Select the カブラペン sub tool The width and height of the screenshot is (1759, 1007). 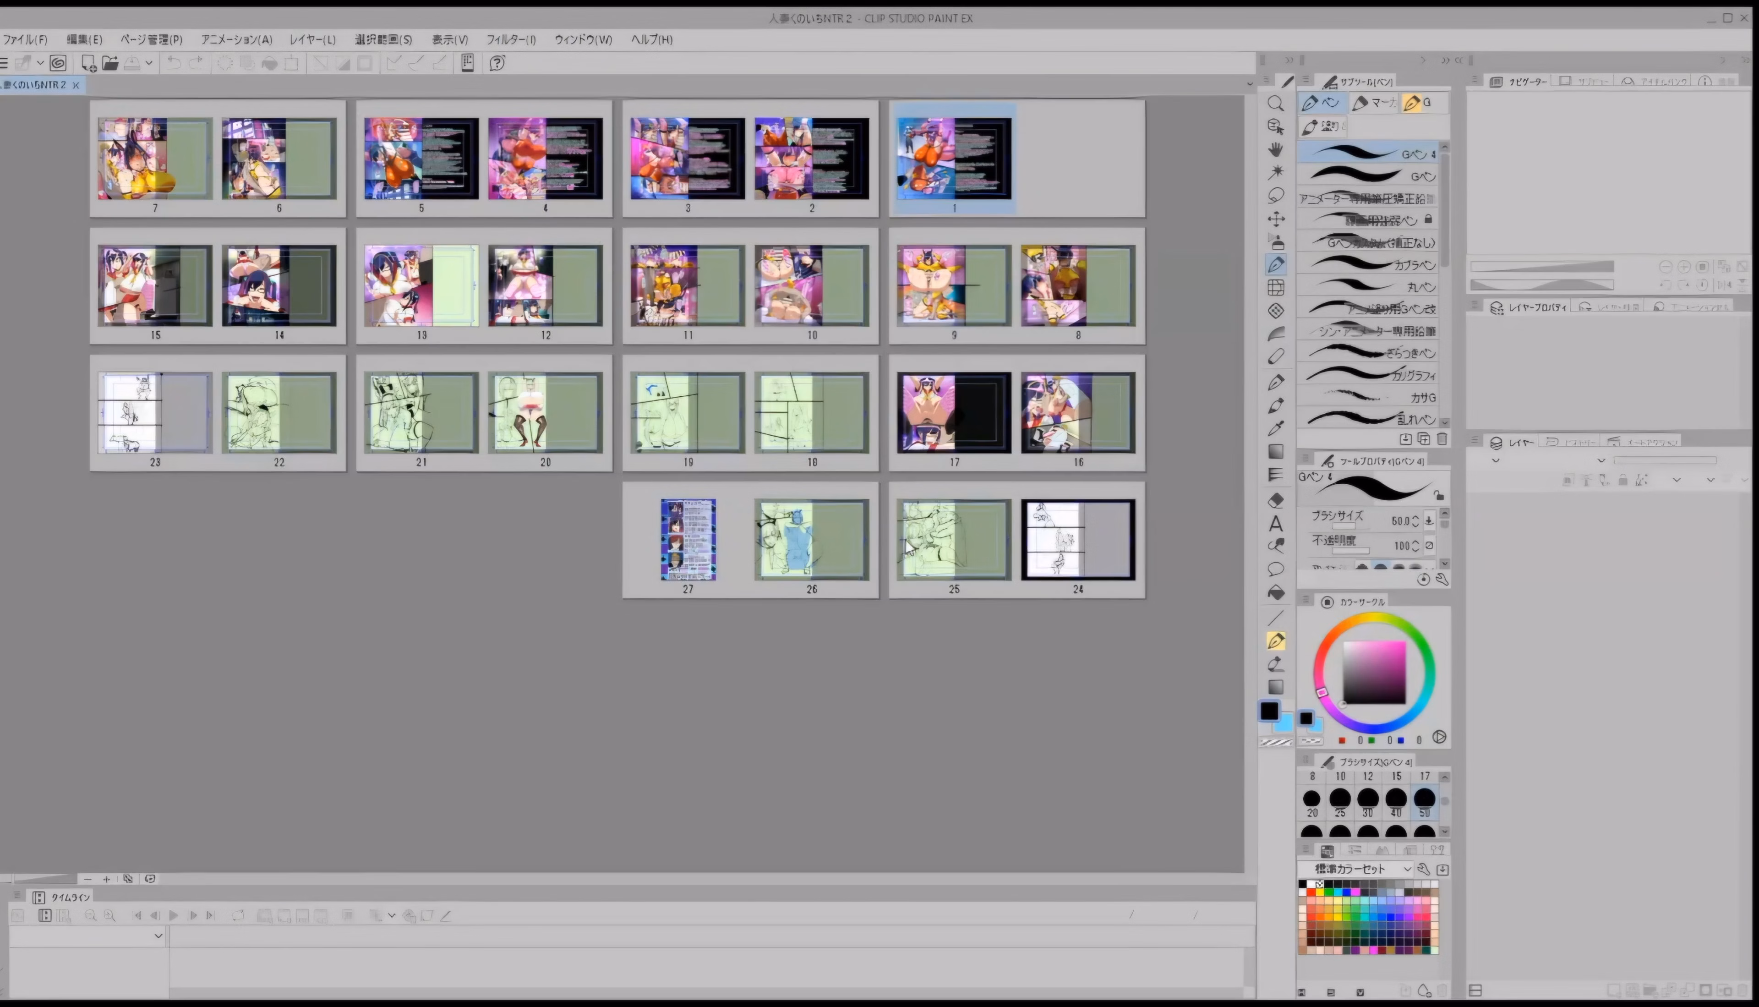point(1368,265)
